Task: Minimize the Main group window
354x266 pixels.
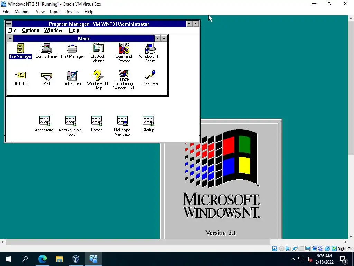Action: pyautogui.click(x=157, y=38)
